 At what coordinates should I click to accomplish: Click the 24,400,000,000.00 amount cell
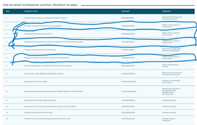coord(129,91)
